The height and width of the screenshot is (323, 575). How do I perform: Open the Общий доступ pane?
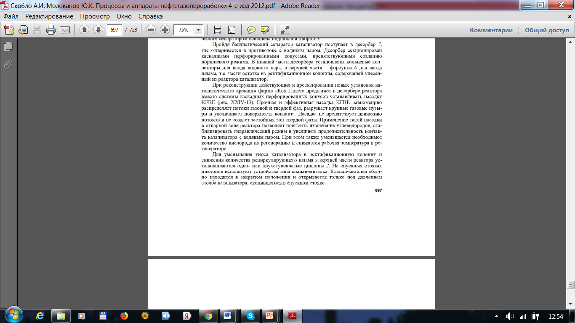tap(547, 30)
